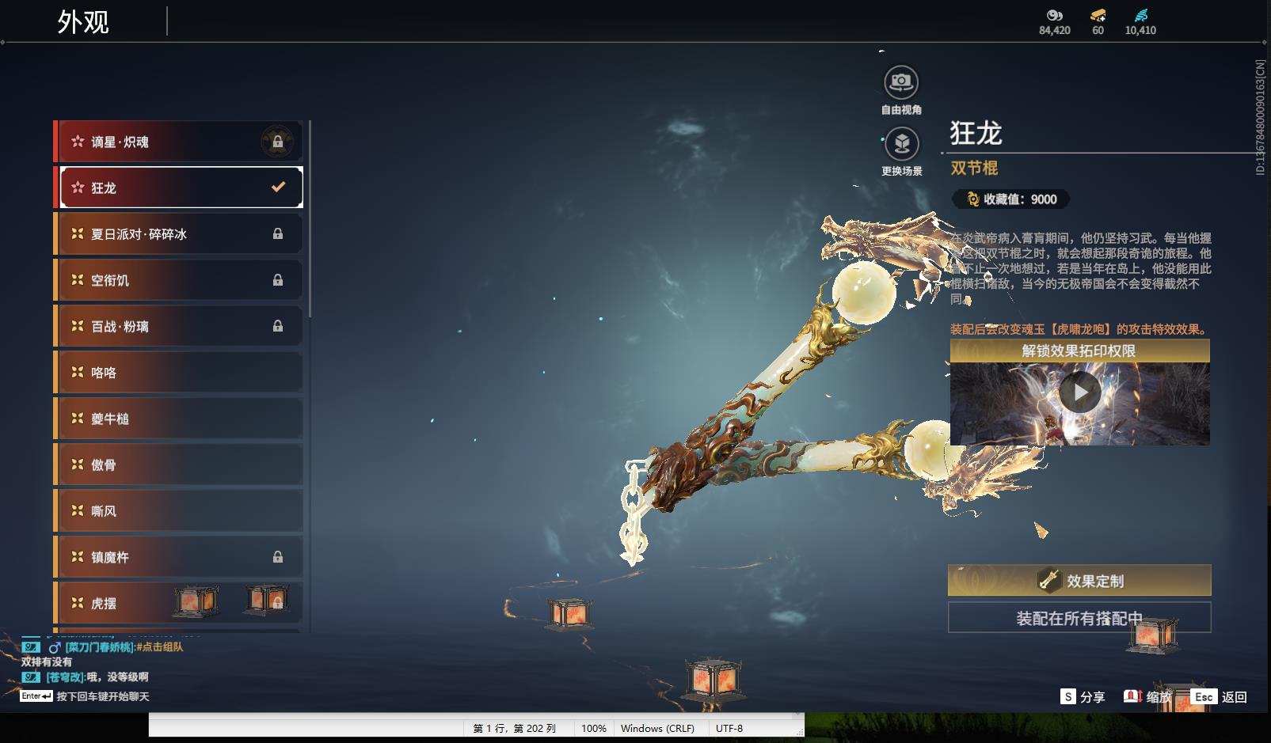The width and height of the screenshot is (1271, 743).
Task: Click 按下回车键开始聊天 chat prompt
Action: (x=103, y=696)
